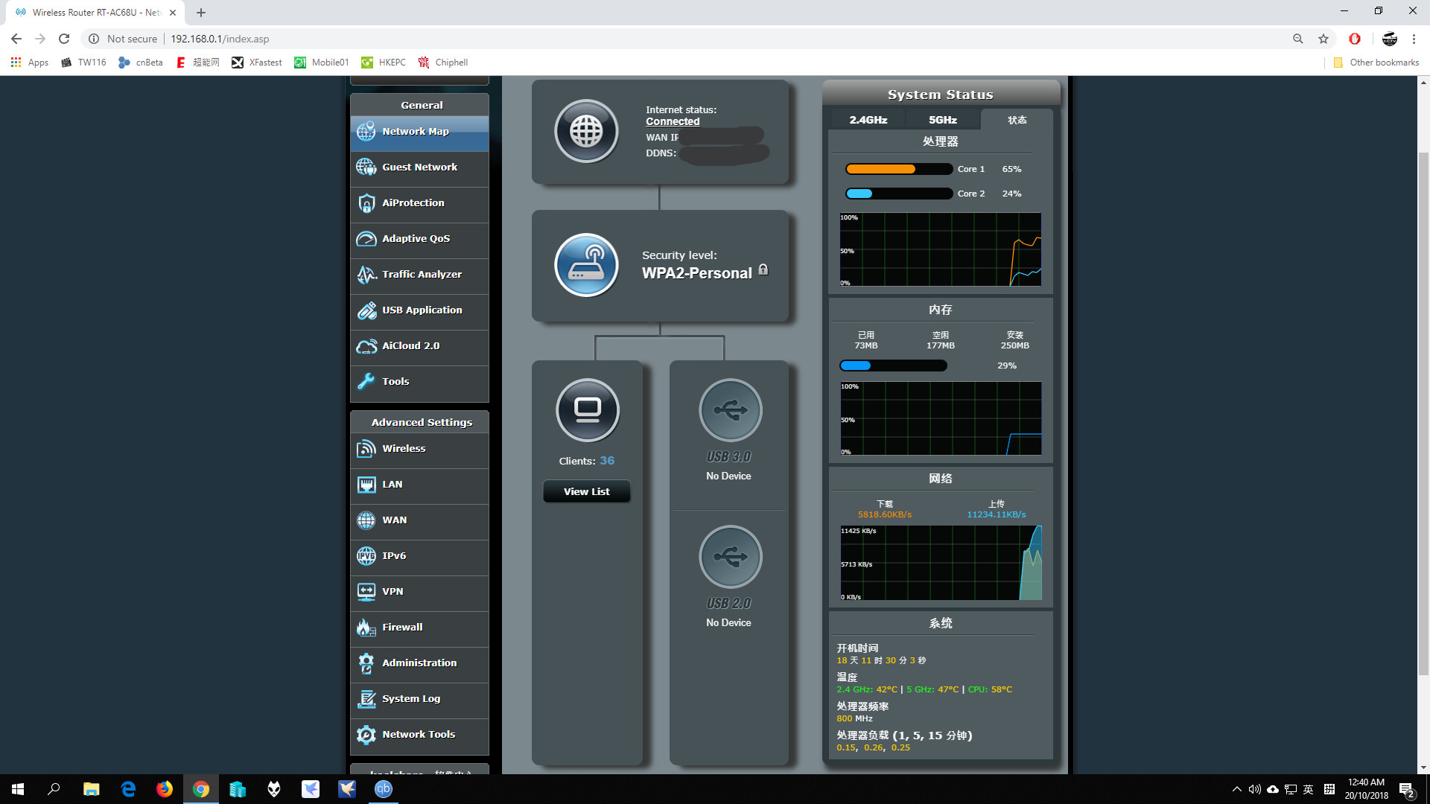Click the wireless router security icon

pyautogui.click(x=586, y=266)
